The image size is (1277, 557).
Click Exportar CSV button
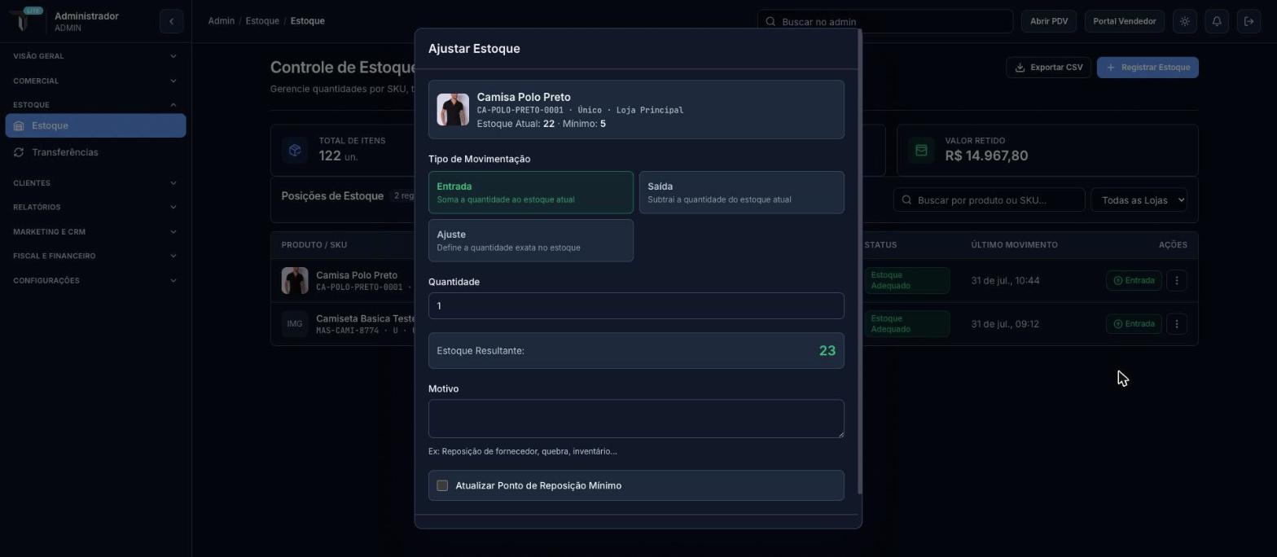point(1048,68)
